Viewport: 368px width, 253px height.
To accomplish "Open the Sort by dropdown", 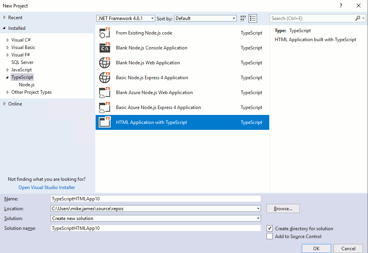I will [x=205, y=18].
